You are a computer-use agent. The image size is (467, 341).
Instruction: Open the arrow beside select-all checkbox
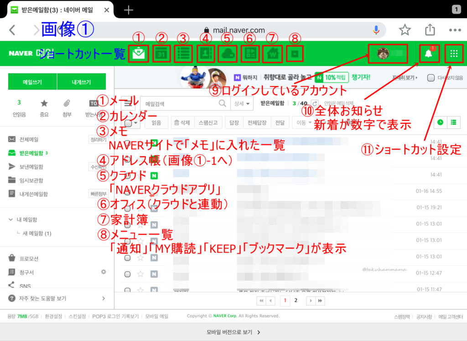click(x=136, y=123)
